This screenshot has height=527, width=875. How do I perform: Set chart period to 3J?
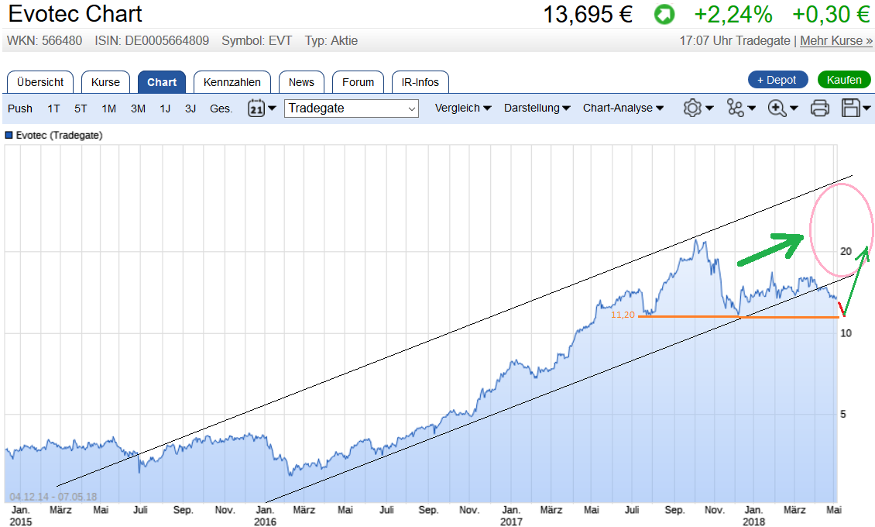[x=190, y=108]
